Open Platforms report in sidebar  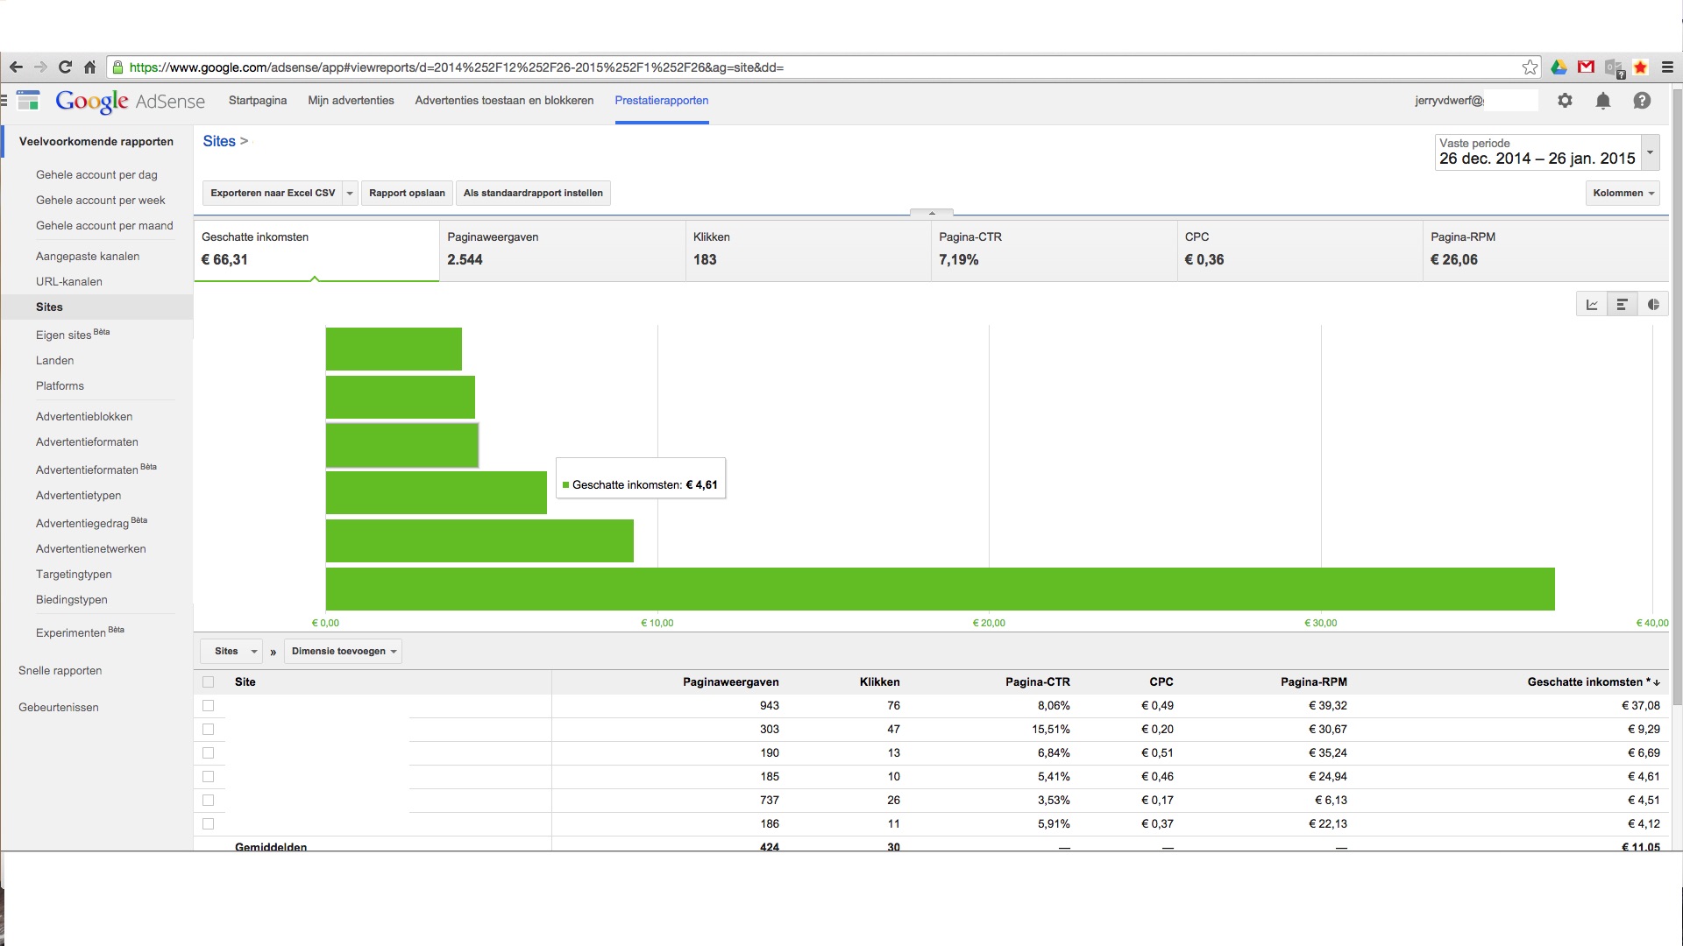pos(60,386)
